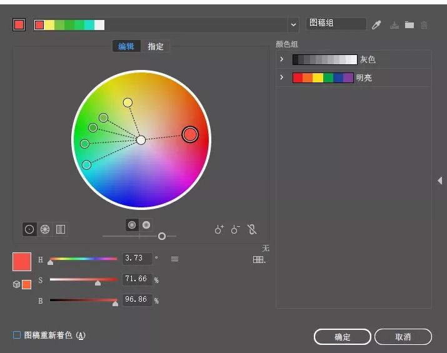Click the new color group folder icon
Image resolution: width=447 pixels, height=353 pixels.
tap(409, 25)
